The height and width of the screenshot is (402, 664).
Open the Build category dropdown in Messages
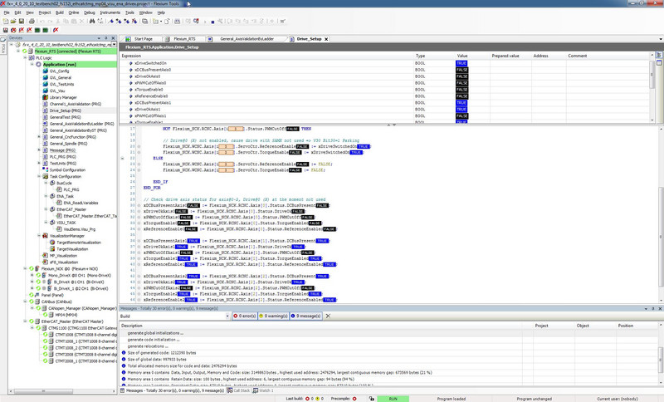point(227,316)
